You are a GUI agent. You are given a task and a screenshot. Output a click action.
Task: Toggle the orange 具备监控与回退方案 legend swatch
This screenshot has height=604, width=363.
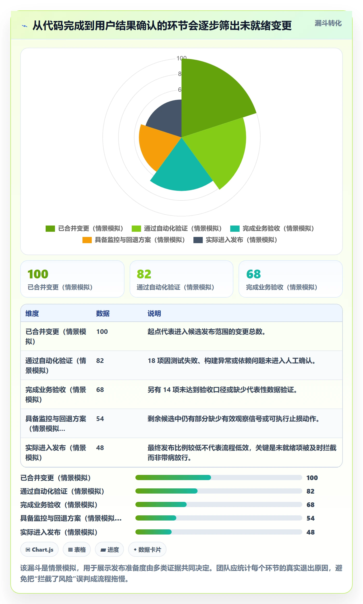tap(87, 240)
